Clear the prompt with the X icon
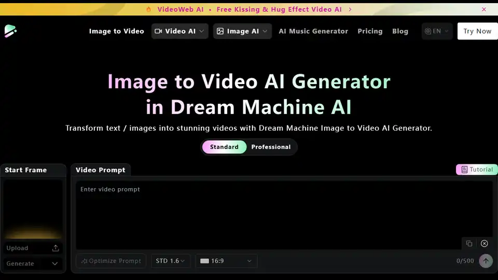The width and height of the screenshot is (498, 280). [484, 244]
